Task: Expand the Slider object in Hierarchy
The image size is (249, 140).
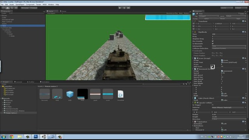Action: pos(9,36)
